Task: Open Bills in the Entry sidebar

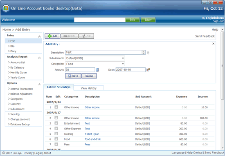Action: (13, 46)
